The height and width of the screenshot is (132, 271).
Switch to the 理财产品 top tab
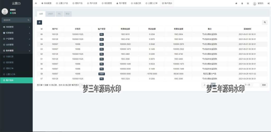[78, 3]
